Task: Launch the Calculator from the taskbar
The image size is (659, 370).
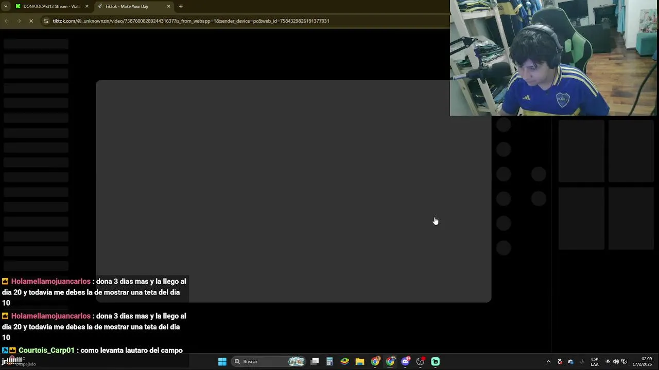Action: 329,361
